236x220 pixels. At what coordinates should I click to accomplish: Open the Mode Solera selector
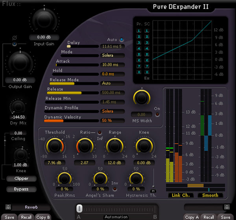(112, 55)
